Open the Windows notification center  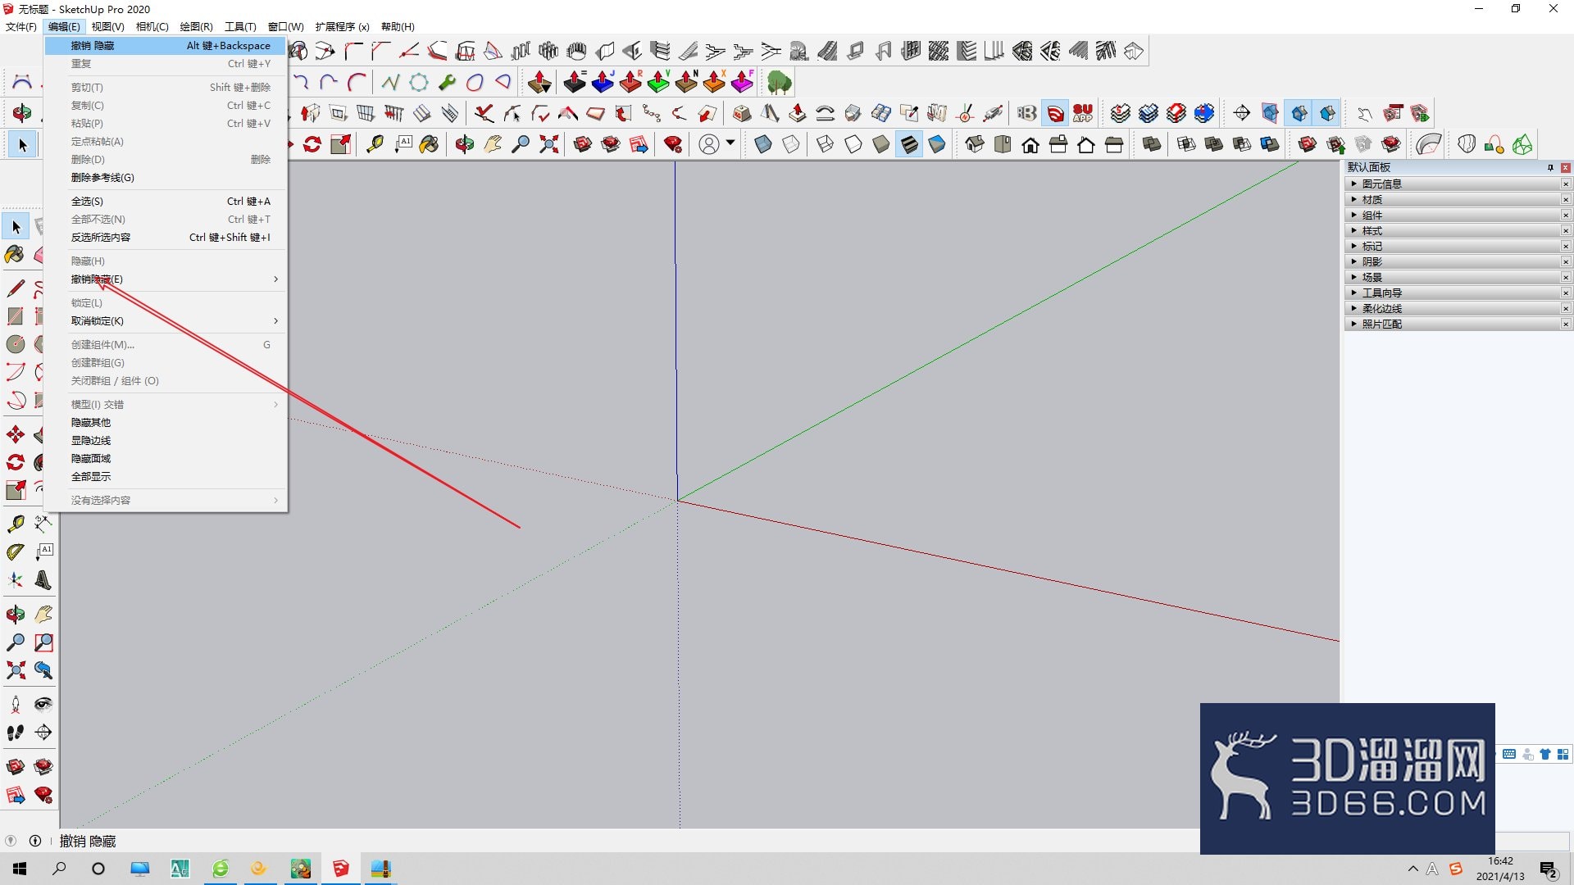1549,869
